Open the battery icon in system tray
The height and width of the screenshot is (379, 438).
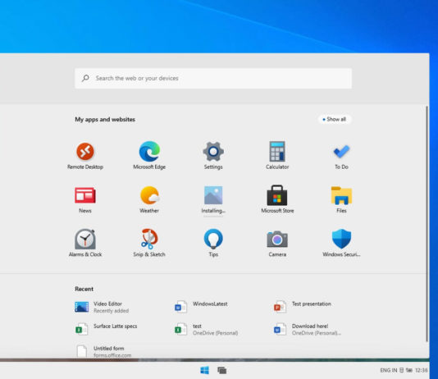tap(409, 370)
